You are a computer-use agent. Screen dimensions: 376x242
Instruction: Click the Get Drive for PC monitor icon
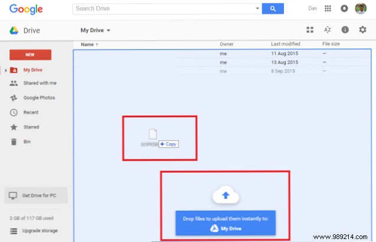13,196
